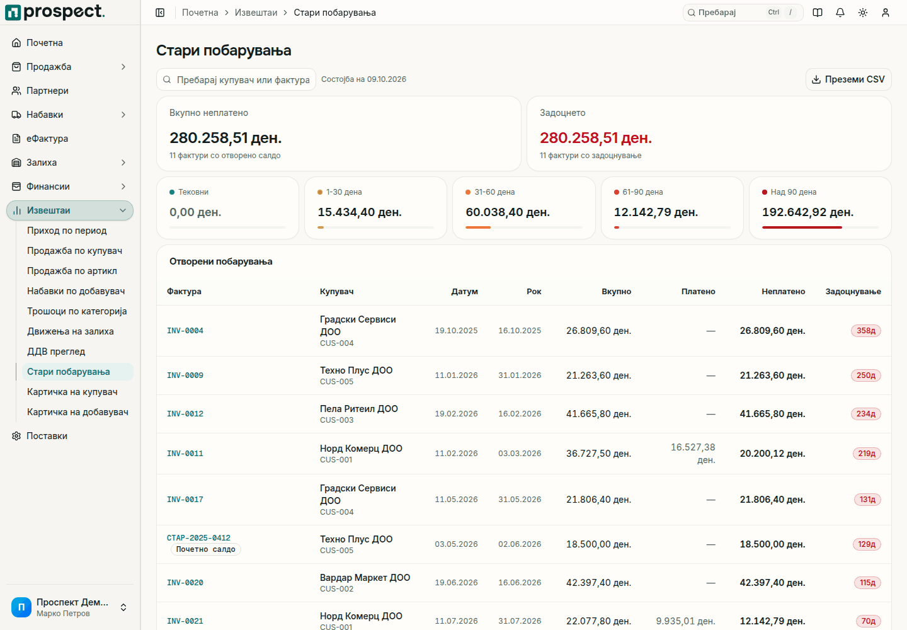Switch theme with the sun icon
This screenshot has width=907, height=630.
tap(863, 13)
